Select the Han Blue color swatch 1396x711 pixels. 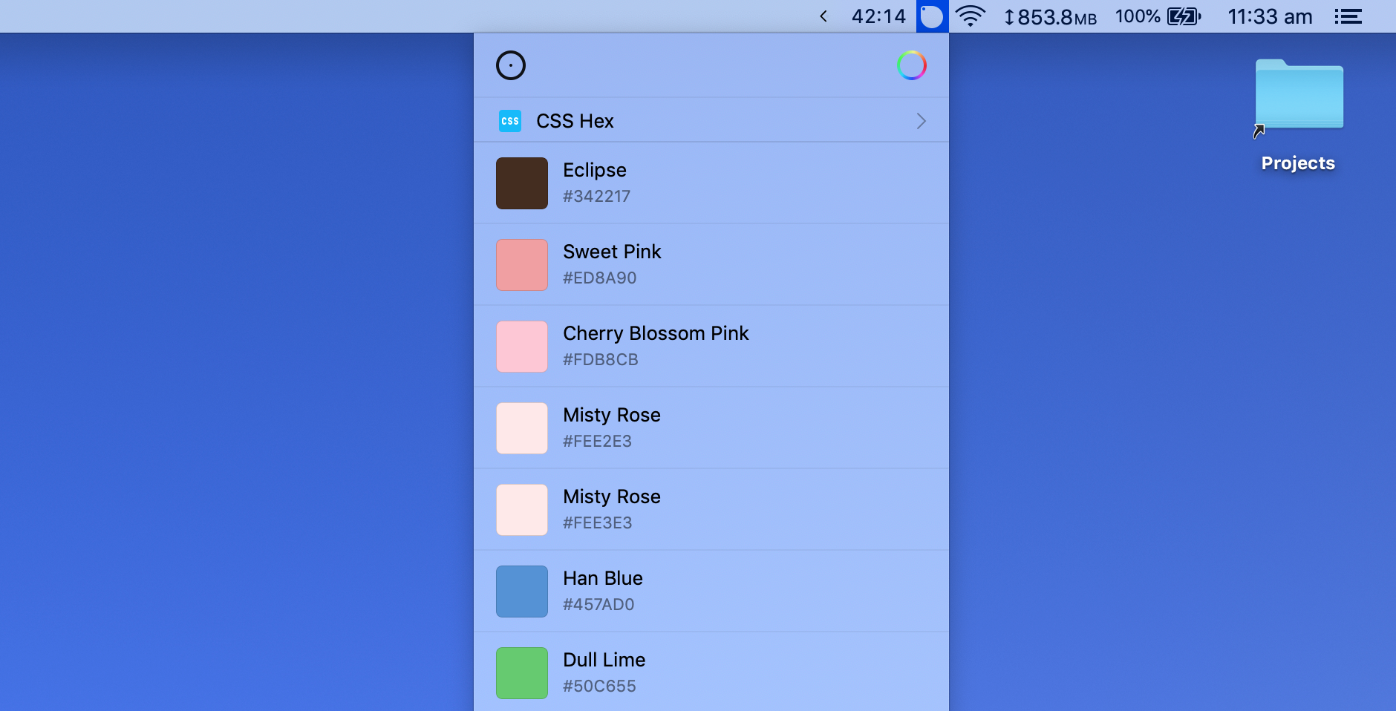[x=522, y=592]
